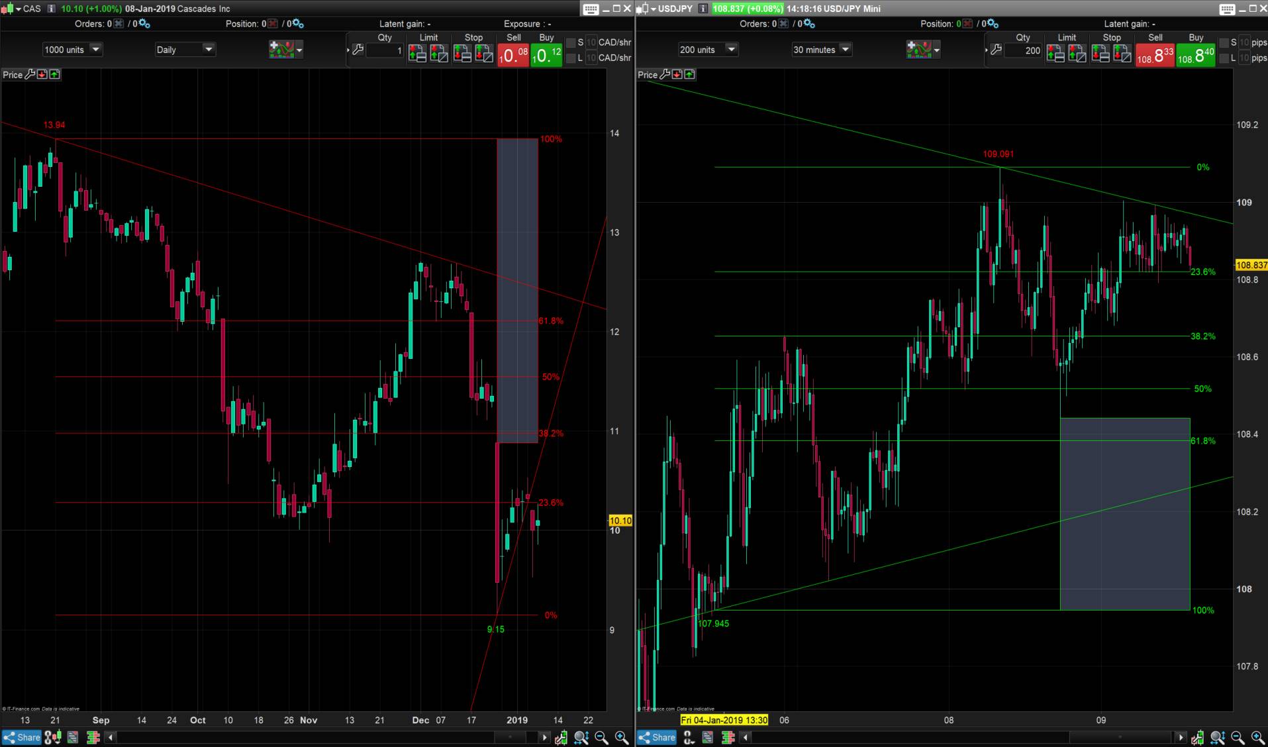The width and height of the screenshot is (1268, 747).
Task: Move CAS Price panel down
Action: (42, 75)
